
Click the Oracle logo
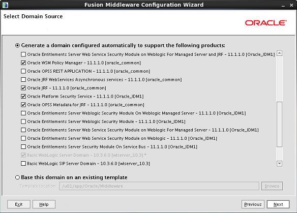(265, 23)
